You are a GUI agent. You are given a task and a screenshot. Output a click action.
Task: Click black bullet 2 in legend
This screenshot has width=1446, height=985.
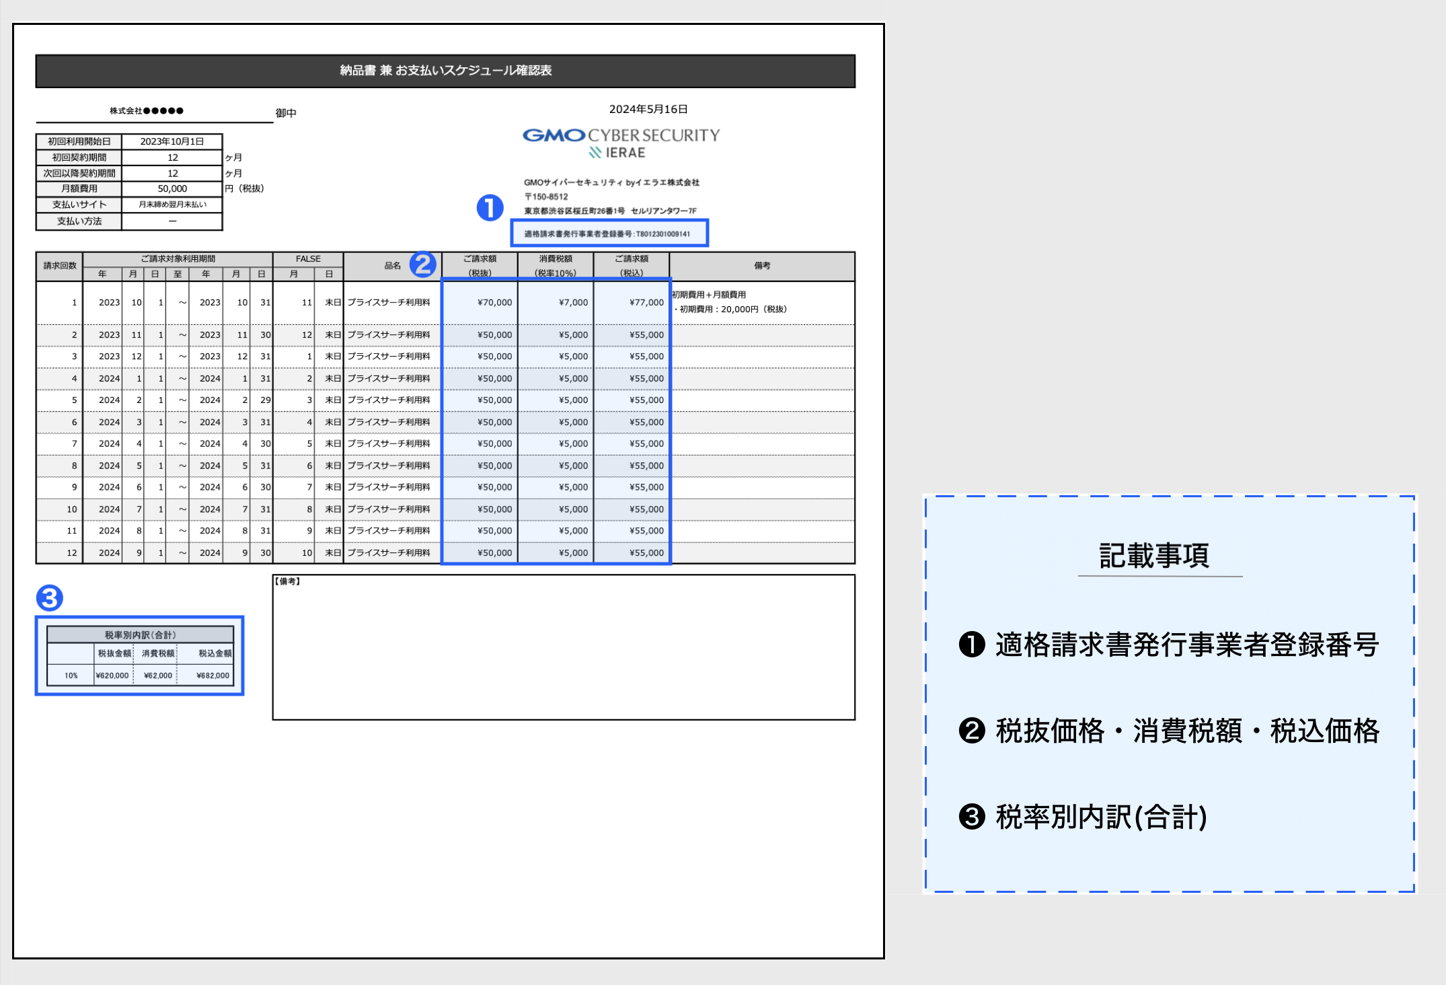[x=971, y=731]
